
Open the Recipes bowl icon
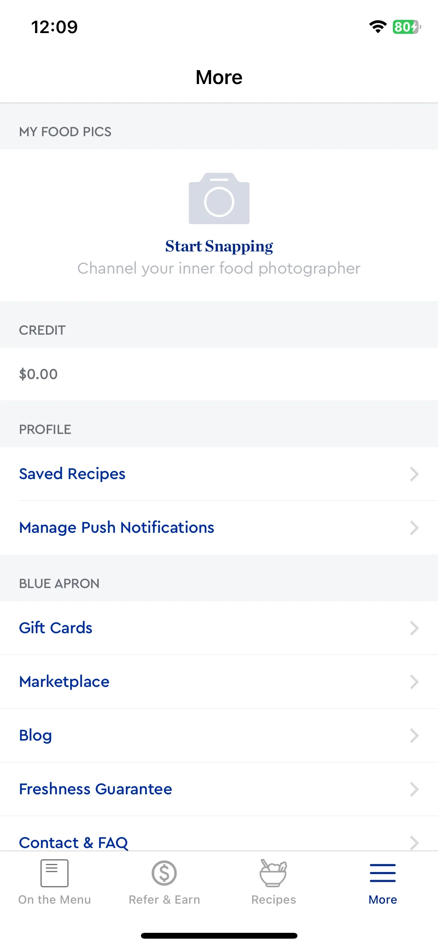coord(273,873)
